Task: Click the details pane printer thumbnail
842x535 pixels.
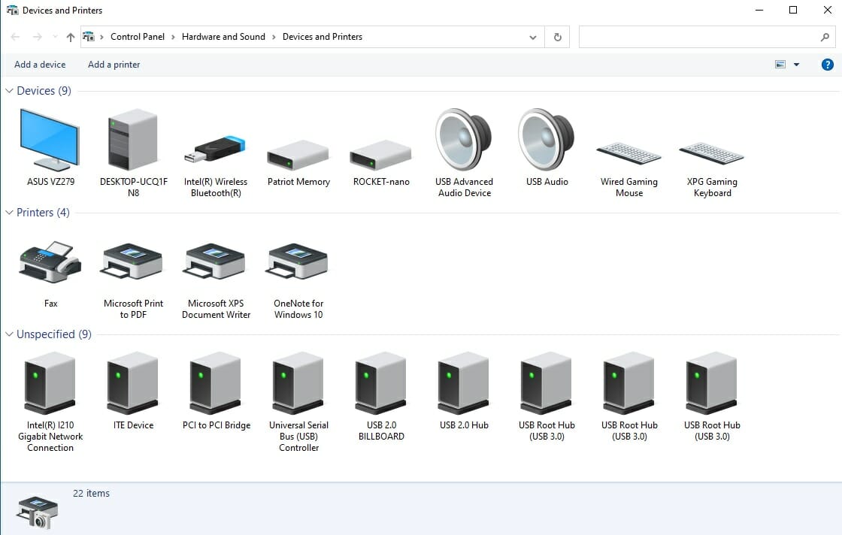Action: 37,512
